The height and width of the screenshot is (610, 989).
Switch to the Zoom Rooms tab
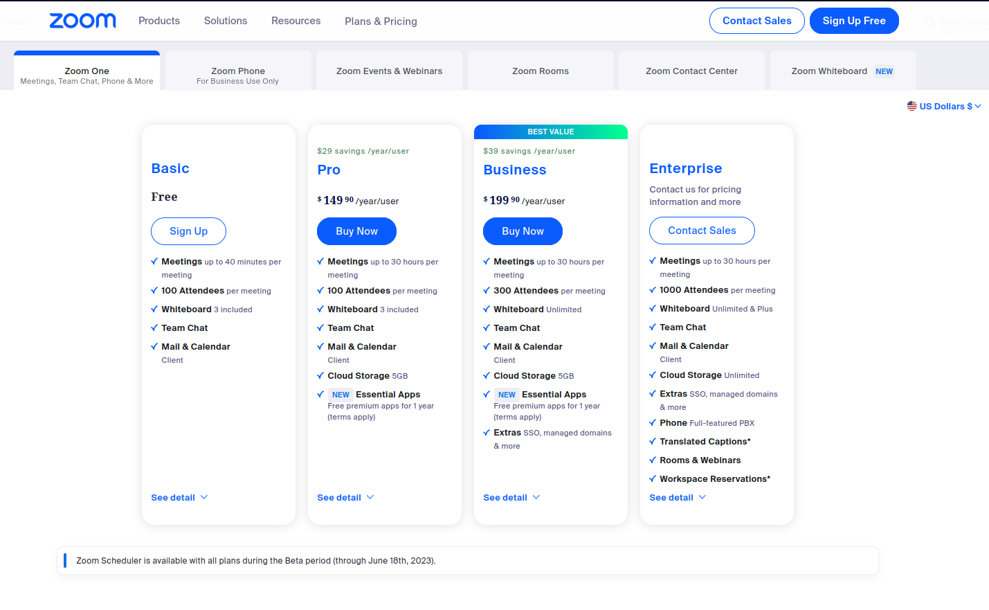click(x=541, y=71)
